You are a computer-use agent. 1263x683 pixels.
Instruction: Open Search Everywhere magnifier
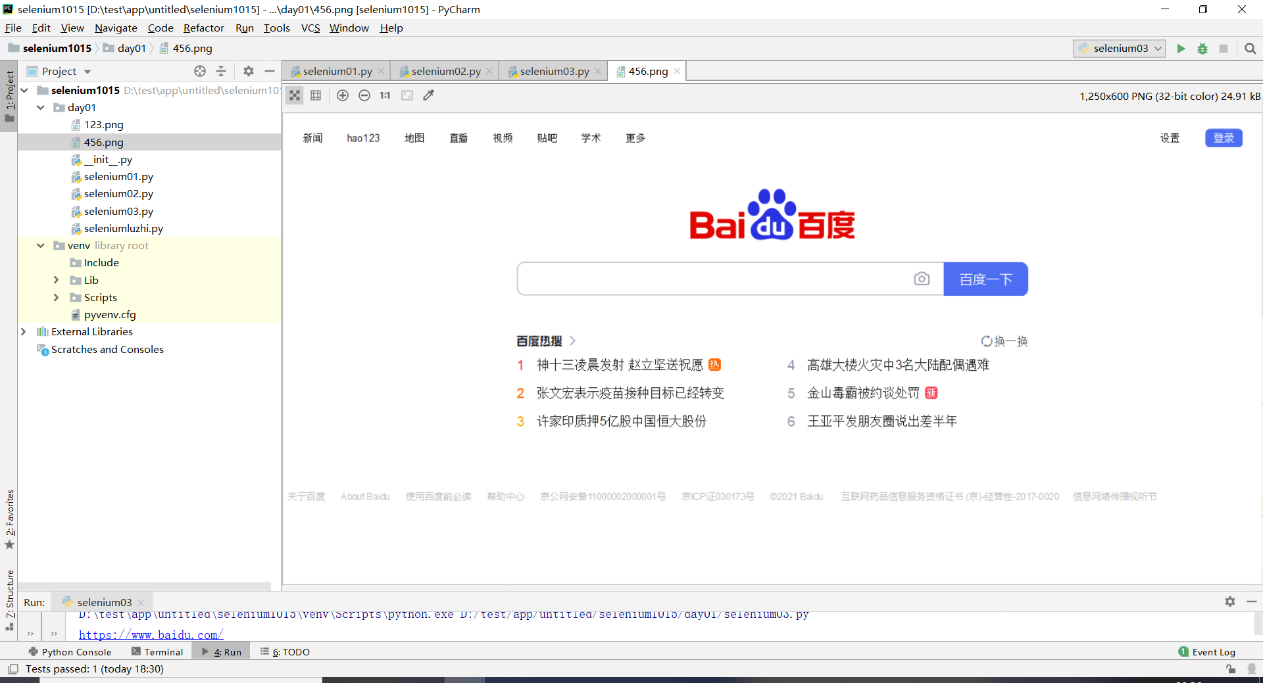coord(1251,49)
